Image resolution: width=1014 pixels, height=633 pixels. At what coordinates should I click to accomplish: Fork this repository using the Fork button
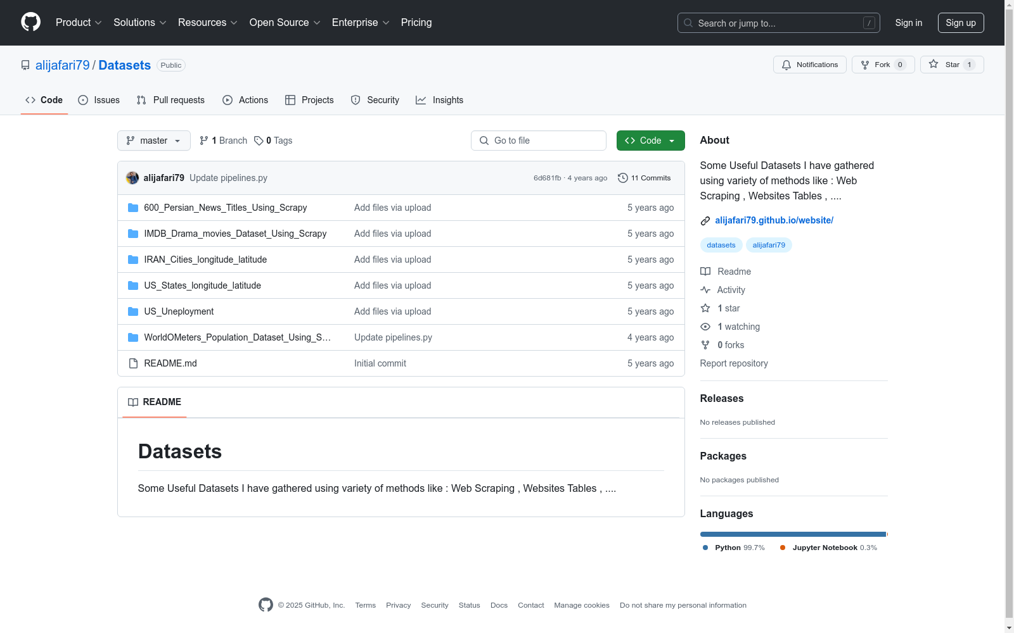click(x=883, y=65)
